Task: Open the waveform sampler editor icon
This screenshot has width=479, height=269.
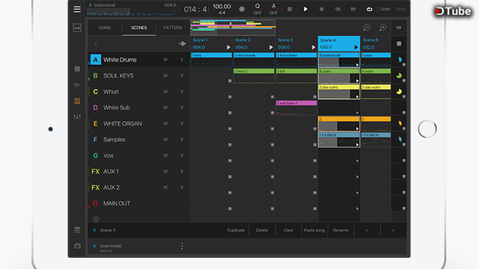Action: click(x=77, y=84)
